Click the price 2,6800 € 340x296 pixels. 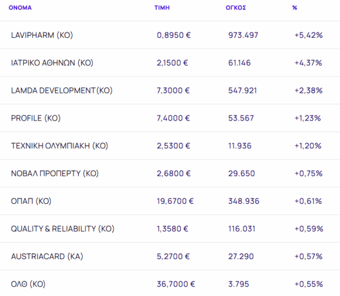(x=174, y=173)
